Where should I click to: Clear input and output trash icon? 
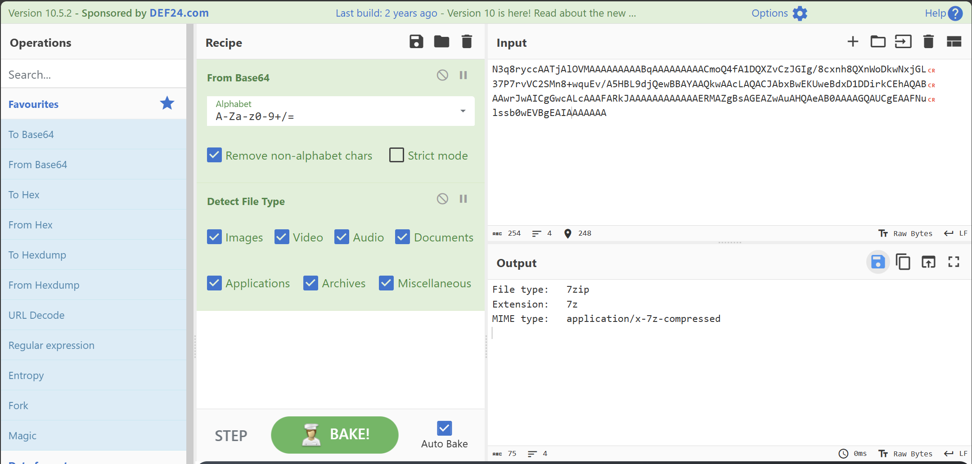pyautogui.click(x=928, y=42)
